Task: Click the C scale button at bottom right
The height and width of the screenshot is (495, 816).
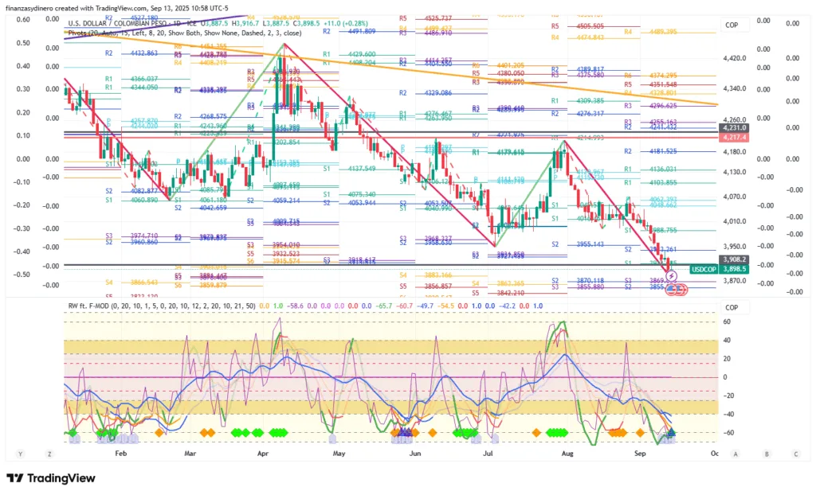Action: pyautogui.click(x=796, y=454)
